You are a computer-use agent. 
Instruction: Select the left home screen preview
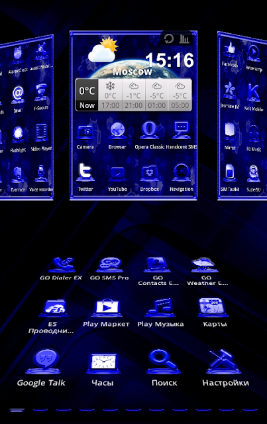27,118
